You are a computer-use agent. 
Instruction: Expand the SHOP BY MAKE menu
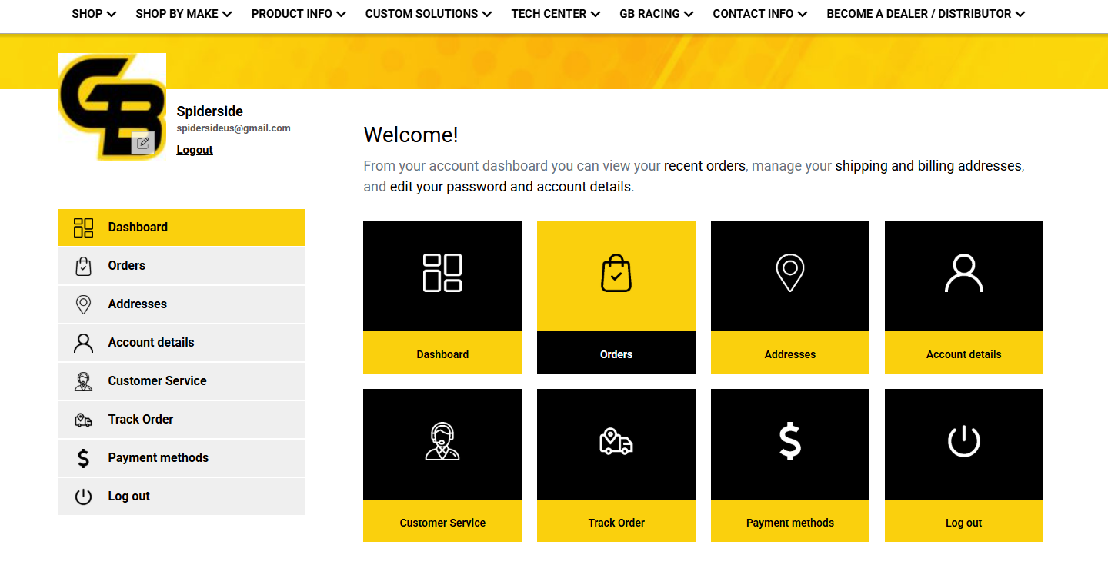(x=183, y=14)
